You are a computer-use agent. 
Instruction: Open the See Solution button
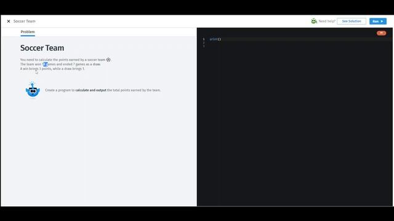[352, 21]
